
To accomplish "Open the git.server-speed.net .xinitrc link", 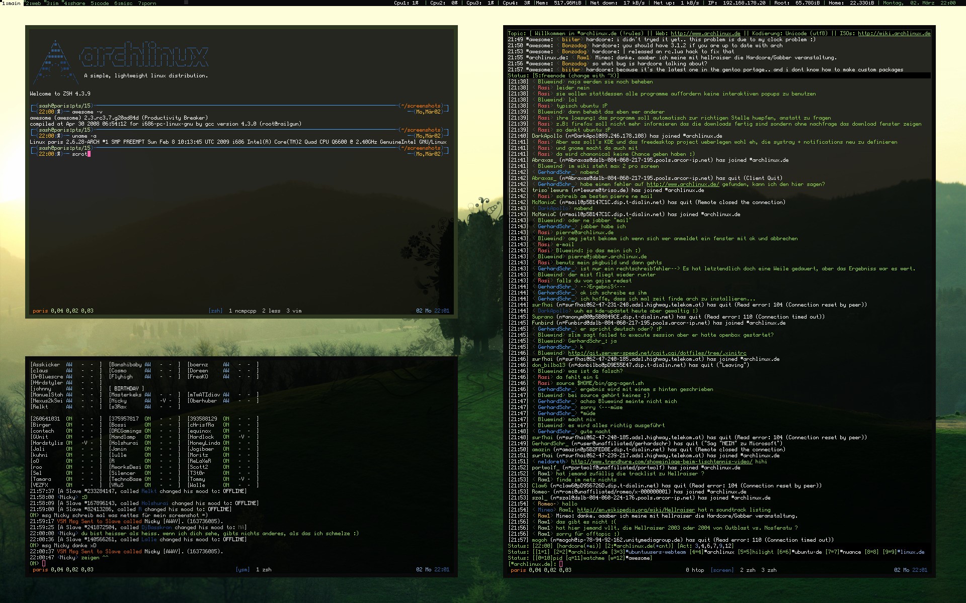I will click(657, 353).
